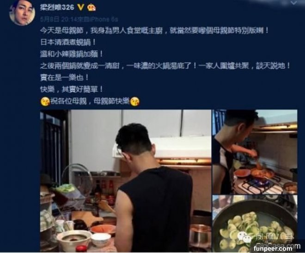Open photo of clams boiling in pot
The image size is (305, 253).
[255, 224]
